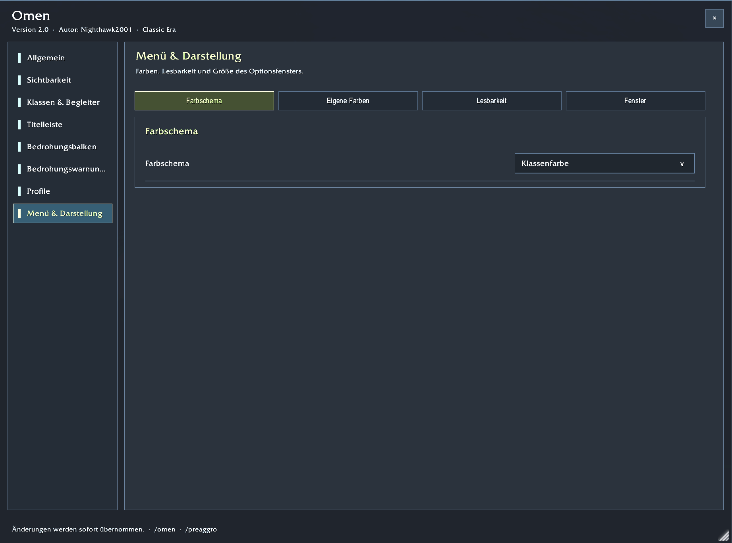The width and height of the screenshot is (732, 543).
Task: Switch to the Farbschema tab
Action: 204,101
